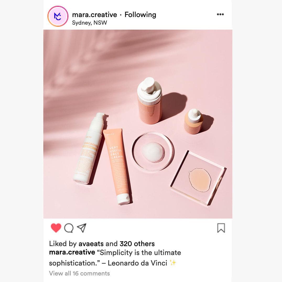Share post via paper plane icon
This screenshot has width=282, height=282.
pyautogui.click(x=82, y=228)
